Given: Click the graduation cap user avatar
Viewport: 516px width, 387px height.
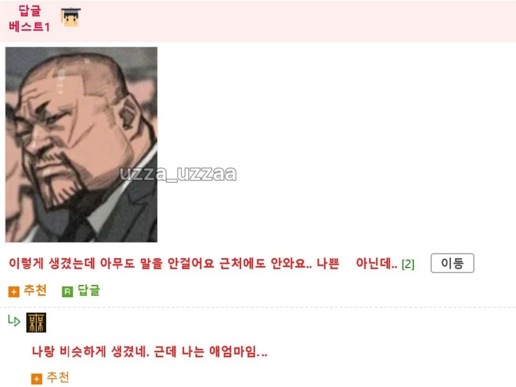Looking at the screenshot, I should click(x=71, y=17).
